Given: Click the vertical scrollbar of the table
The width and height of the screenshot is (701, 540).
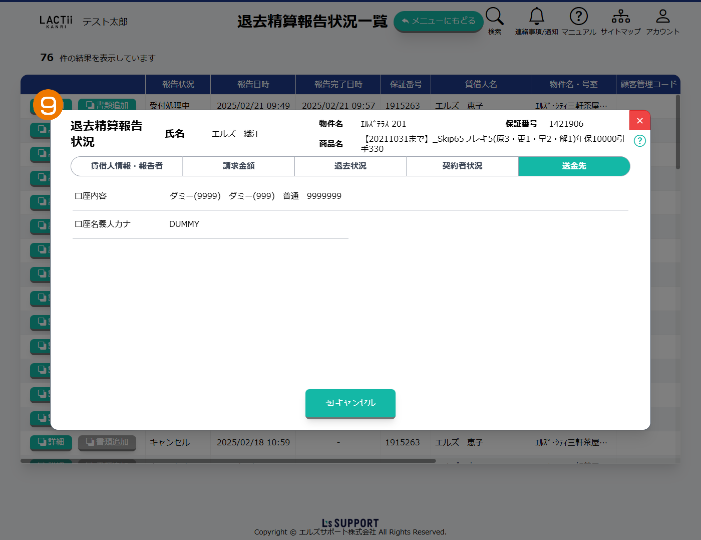Looking at the screenshot, I should click(677, 133).
